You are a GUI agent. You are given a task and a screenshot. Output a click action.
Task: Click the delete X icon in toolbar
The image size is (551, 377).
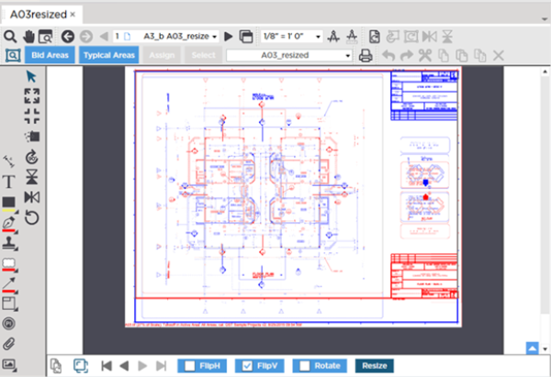point(499,55)
